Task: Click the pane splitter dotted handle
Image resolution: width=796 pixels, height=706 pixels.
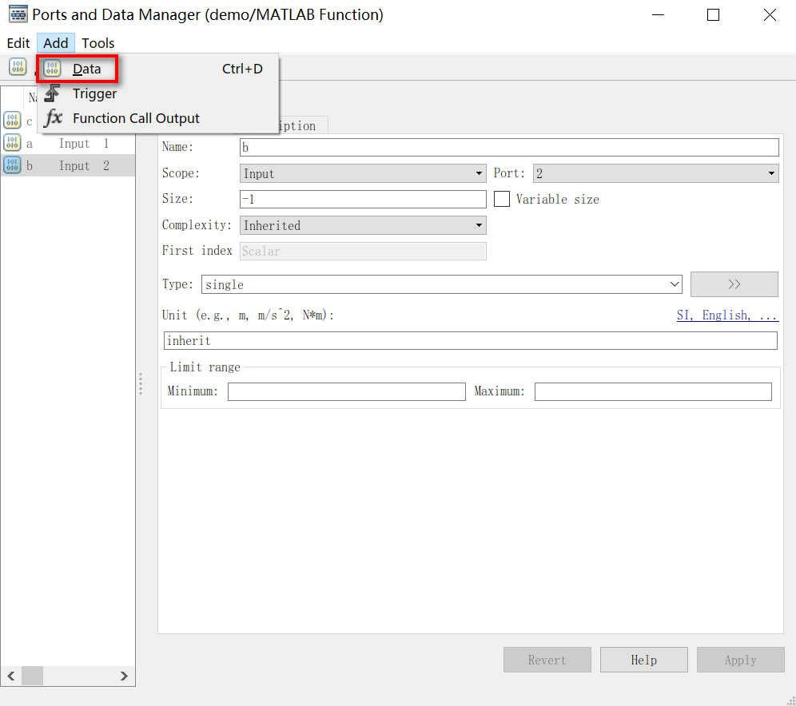Action: [x=141, y=384]
